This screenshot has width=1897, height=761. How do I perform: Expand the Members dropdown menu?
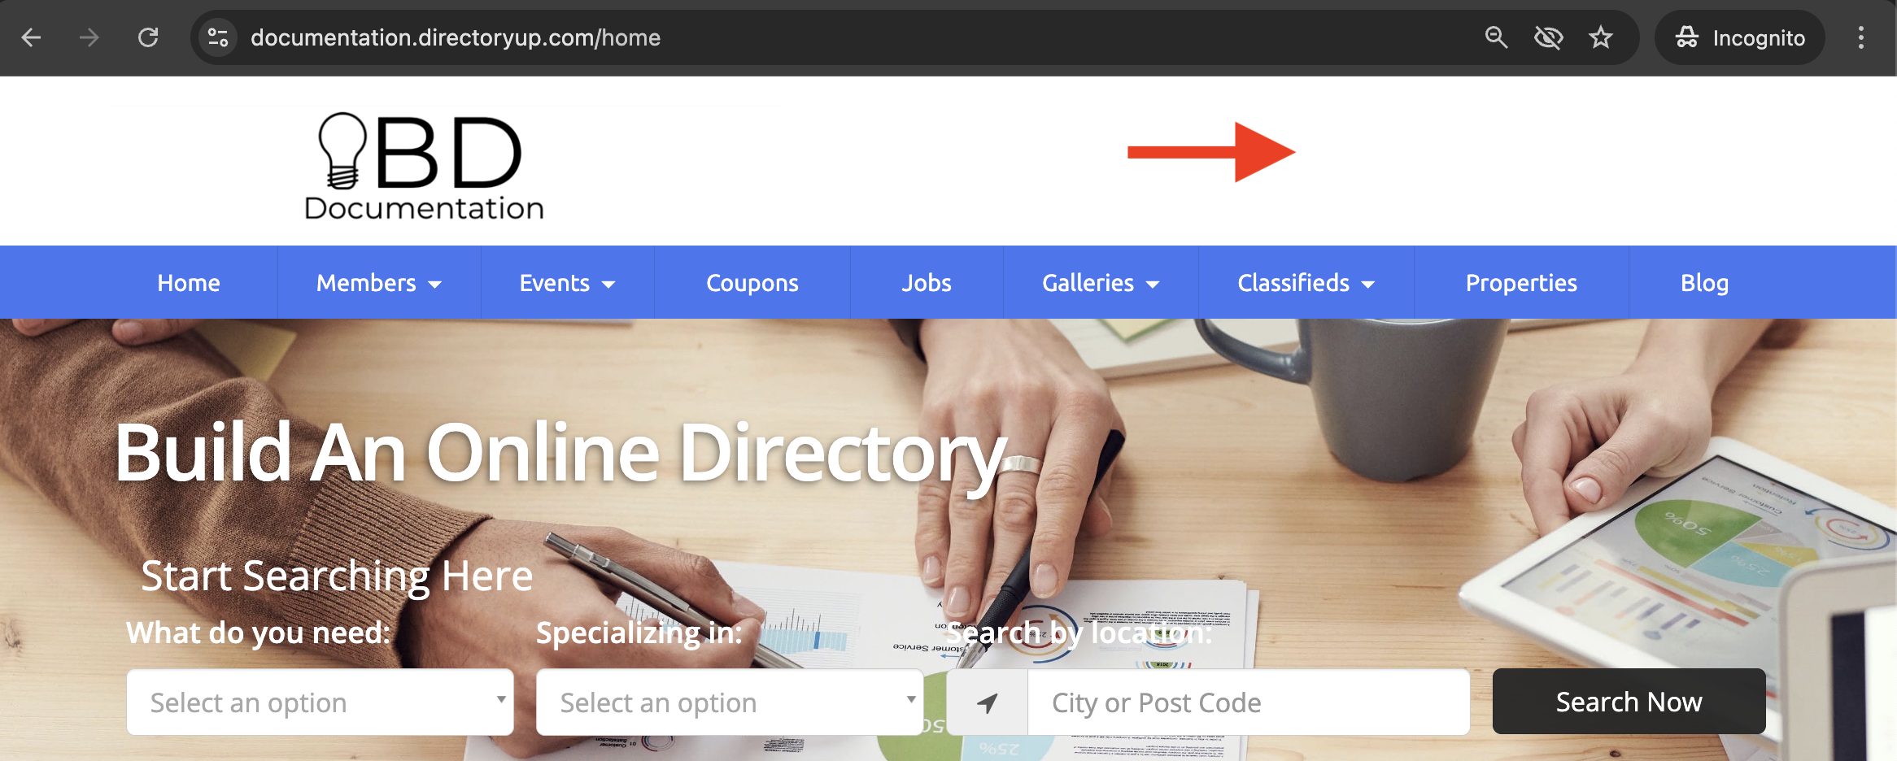pos(379,283)
